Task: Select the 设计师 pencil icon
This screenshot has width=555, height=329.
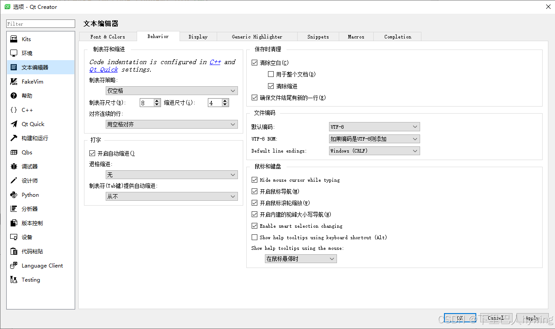Action: point(14,181)
